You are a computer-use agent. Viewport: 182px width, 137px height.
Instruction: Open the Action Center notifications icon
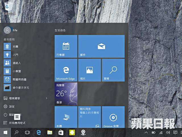(175, 132)
